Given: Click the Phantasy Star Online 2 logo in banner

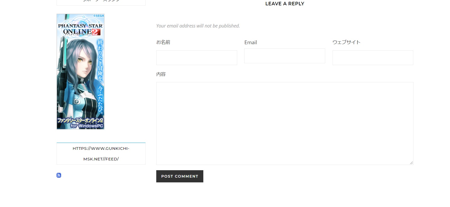Looking at the screenshot, I should point(80,30).
